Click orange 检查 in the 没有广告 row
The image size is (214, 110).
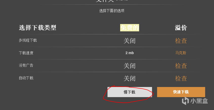click(181, 66)
